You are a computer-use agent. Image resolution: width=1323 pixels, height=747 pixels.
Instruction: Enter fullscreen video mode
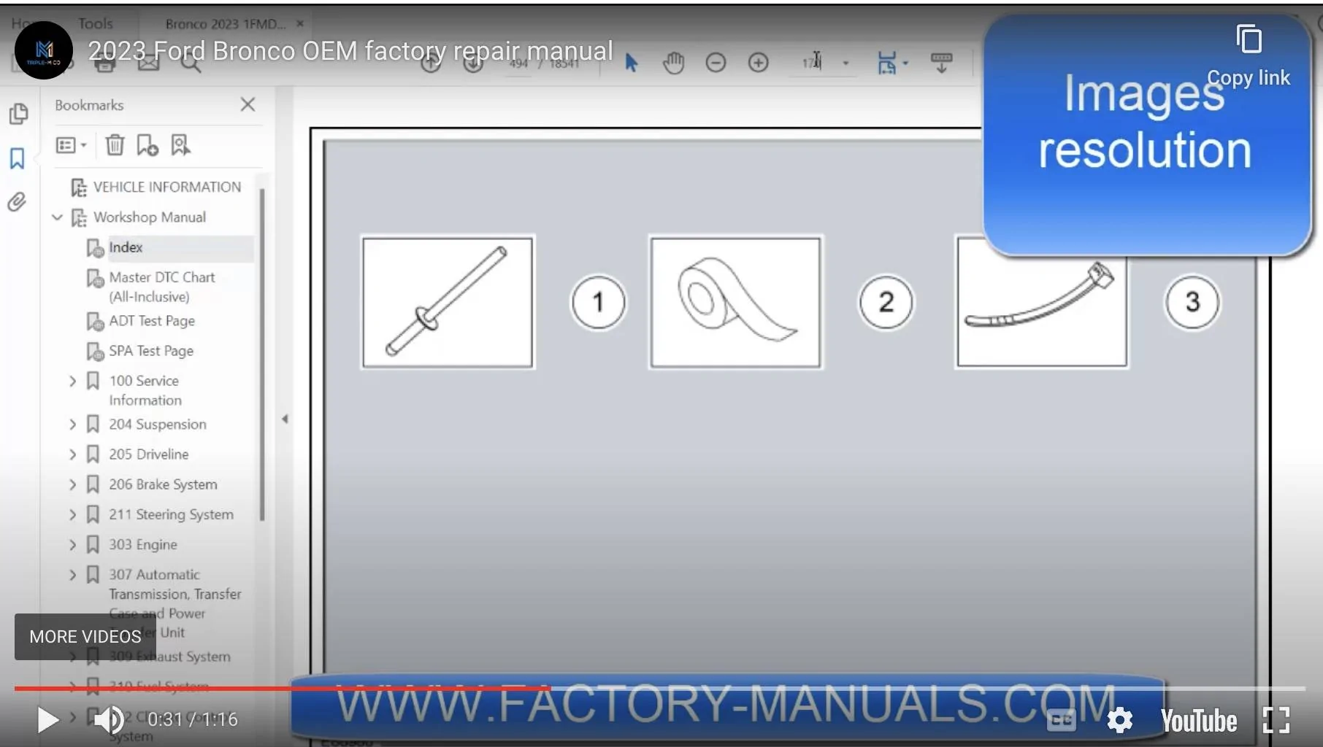pyautogui.click(x=1276, y=720)
